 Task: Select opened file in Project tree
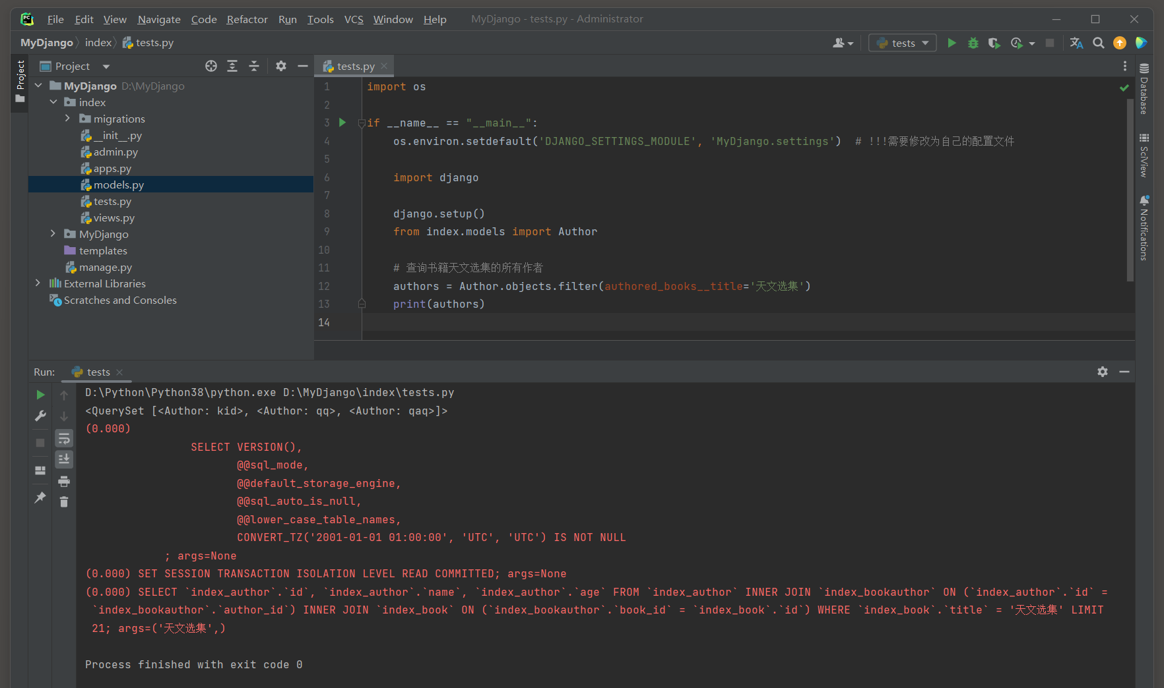(x=211, y=66)
